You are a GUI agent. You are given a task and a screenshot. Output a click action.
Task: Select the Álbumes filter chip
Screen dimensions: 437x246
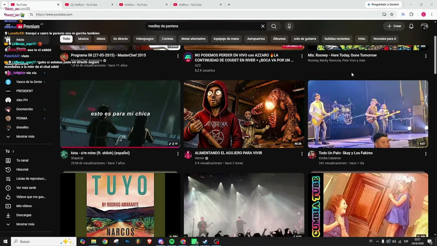point(279,39)
